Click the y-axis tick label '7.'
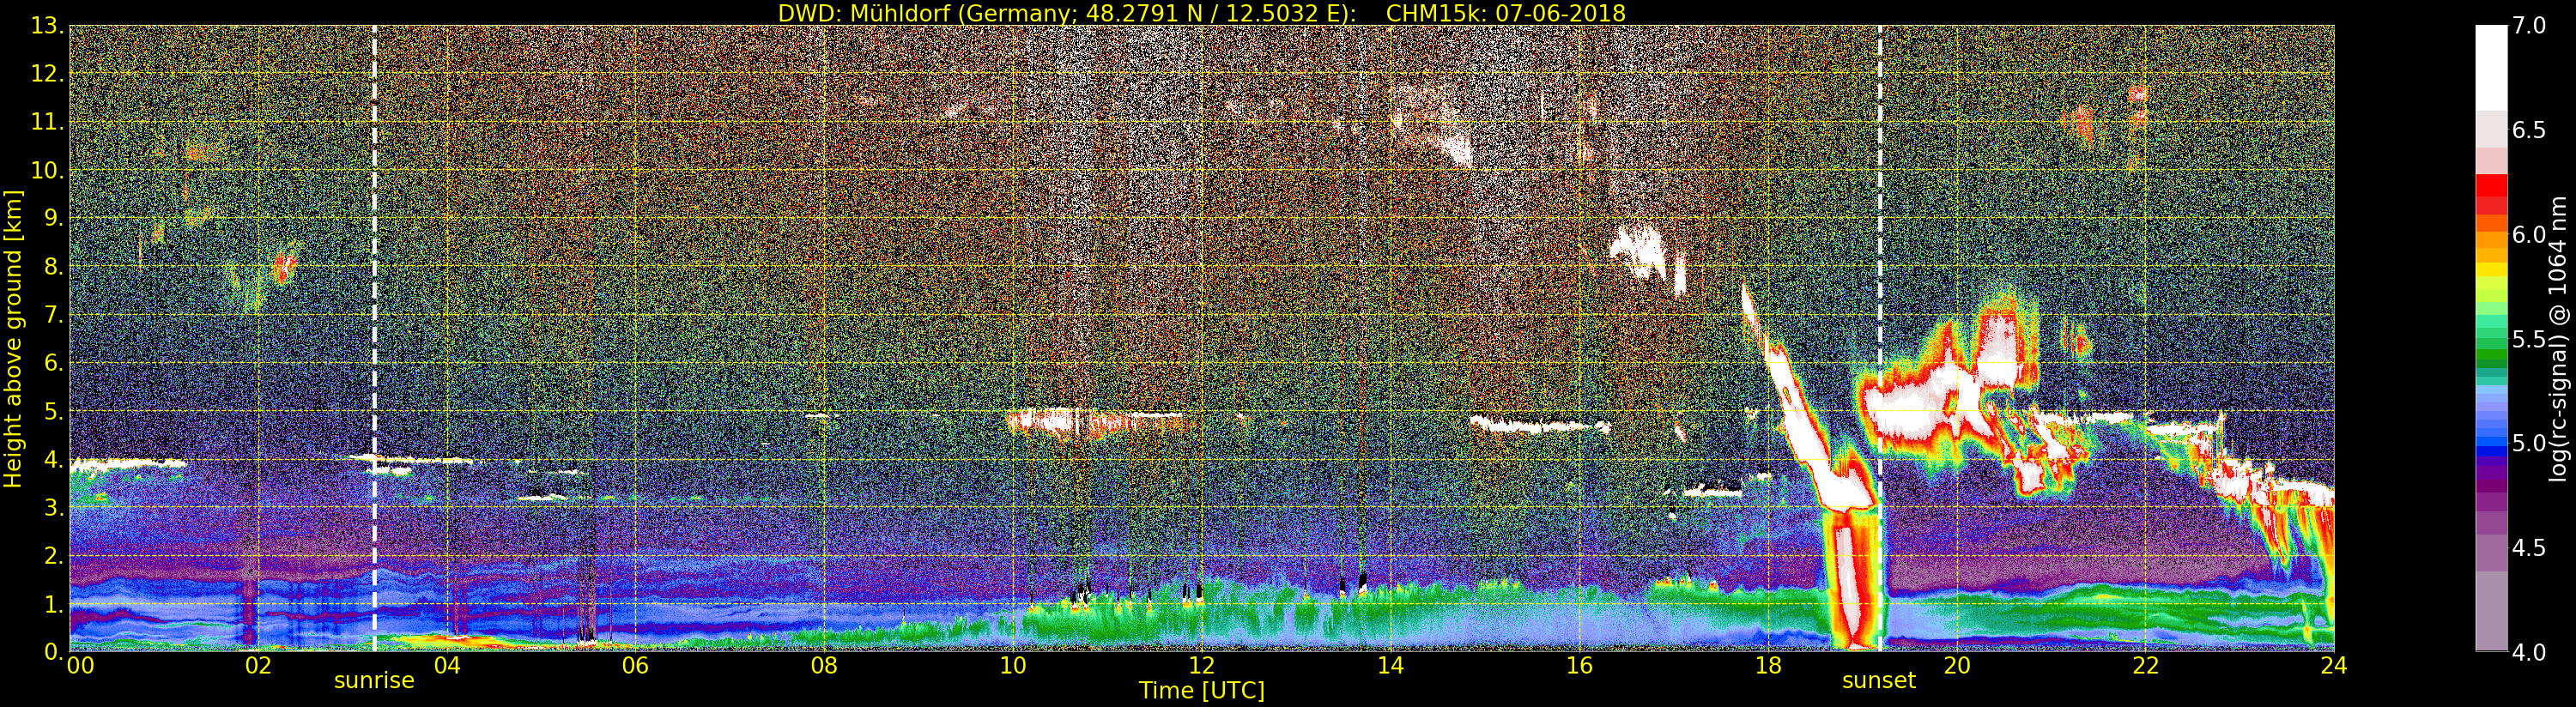 pyautogui.click(x=53, y=315)
